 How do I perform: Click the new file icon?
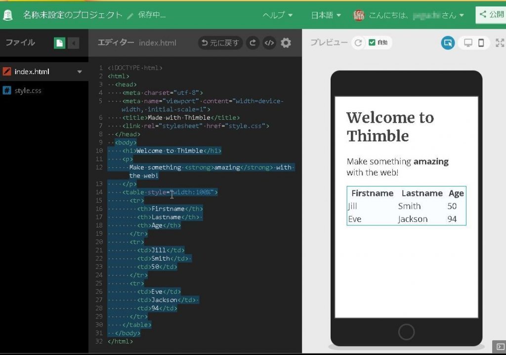tap(59, 43)
